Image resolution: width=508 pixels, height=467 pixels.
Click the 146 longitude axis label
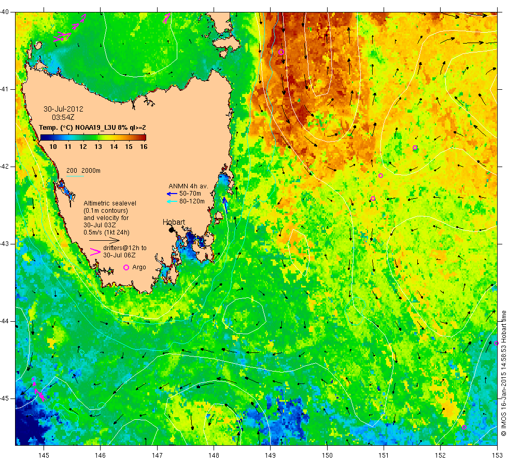pyautogui.click(x=101, y=456)
